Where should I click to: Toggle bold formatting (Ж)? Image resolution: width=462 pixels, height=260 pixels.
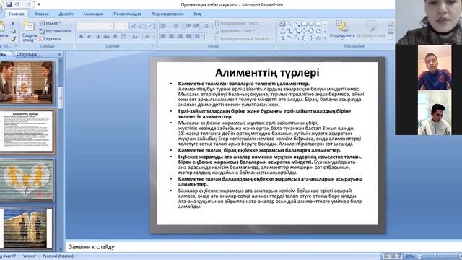click(x=81, y=37)
